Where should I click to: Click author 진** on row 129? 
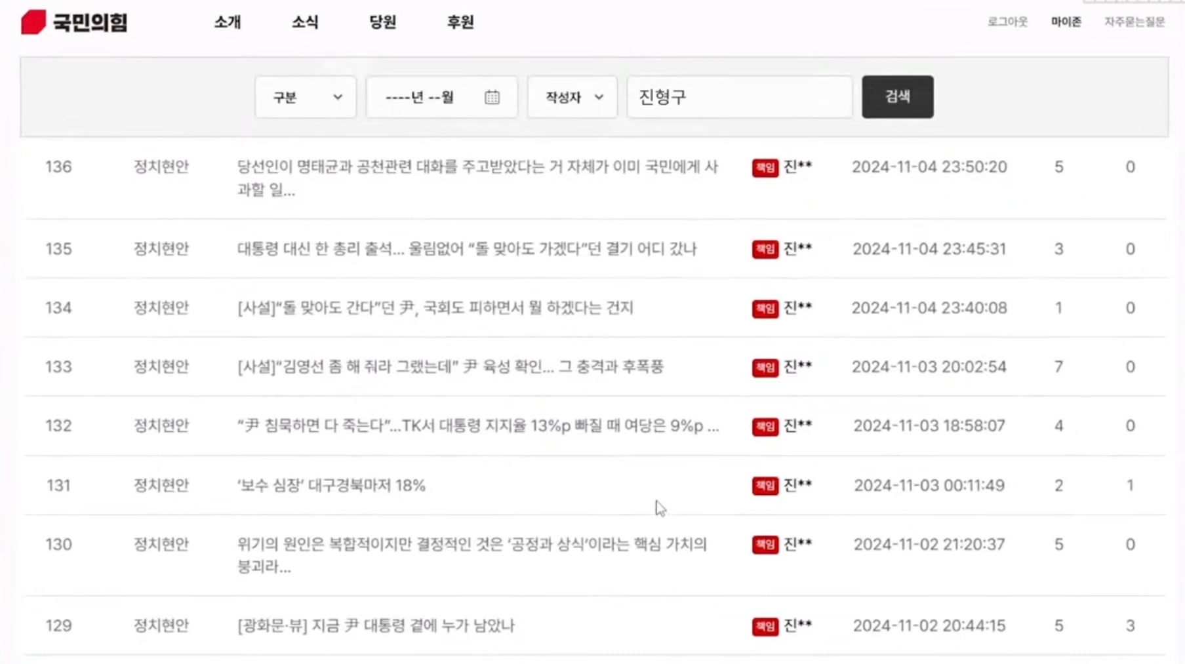coord(798,625)
